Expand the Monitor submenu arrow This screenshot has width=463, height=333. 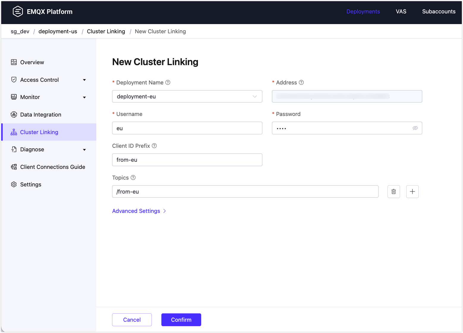[x=84, y=97]
